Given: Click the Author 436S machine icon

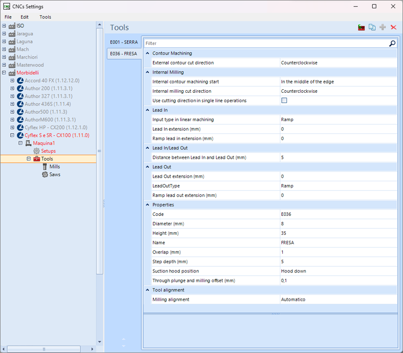Looking at the screenshot, I should pyautogui.click(x=21, y=104).
